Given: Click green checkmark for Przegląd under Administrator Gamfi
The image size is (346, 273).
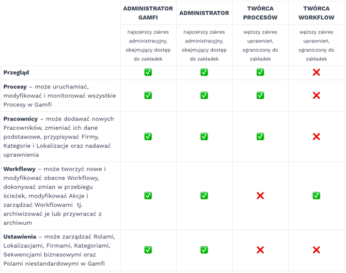Looking at the screenshot, I should tap(148, 72).
